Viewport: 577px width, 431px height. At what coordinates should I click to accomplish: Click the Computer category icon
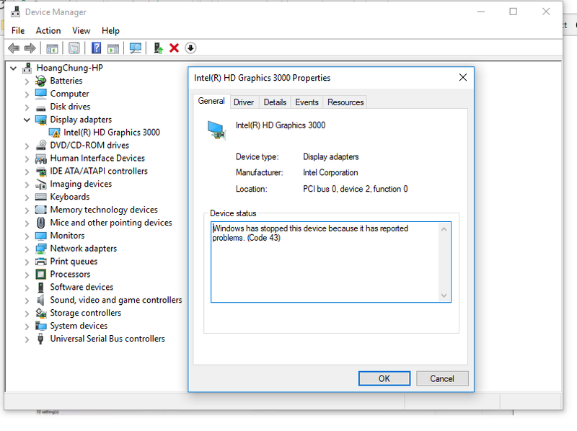coord(41,94)
